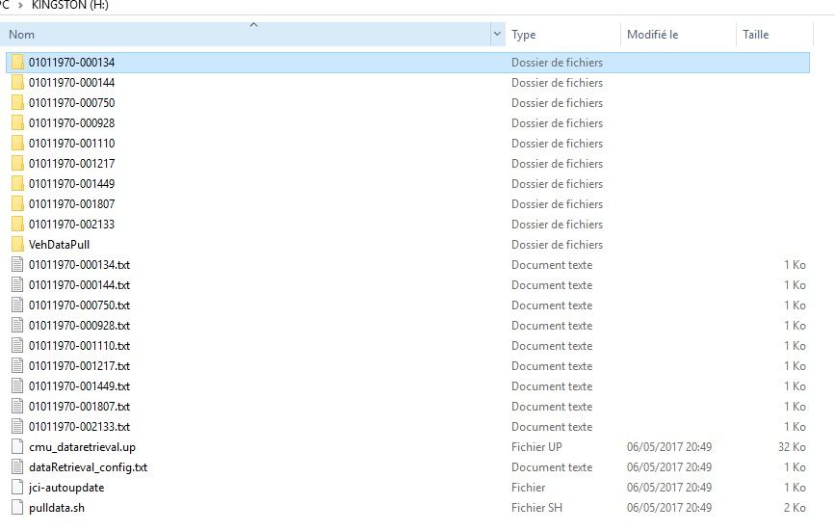This screenshot has height=531, width=835.
Task: Click text file icon of 01011970-001110.txt
Action: click(17, 346)
